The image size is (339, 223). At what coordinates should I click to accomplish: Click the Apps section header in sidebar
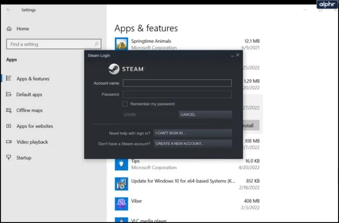(x=11, y=60)
